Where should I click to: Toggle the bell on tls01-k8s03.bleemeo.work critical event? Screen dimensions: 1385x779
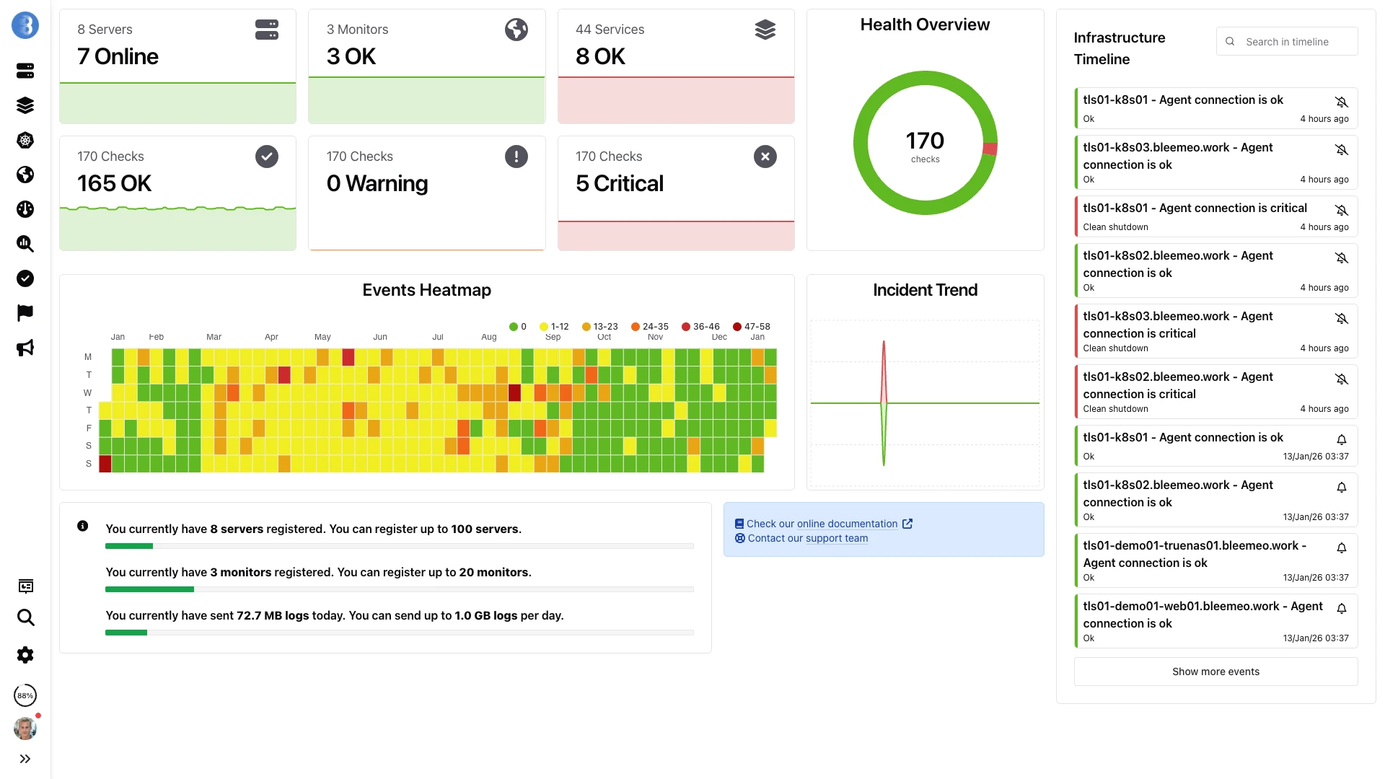tap(1342, 317)
